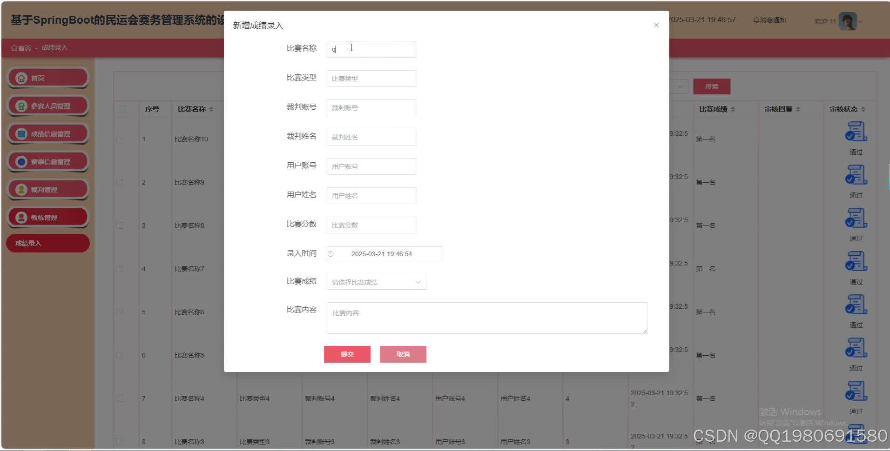Click the 审核状态 approval icon on row 1
Viewport: 890px width, 451px height.
856,132
